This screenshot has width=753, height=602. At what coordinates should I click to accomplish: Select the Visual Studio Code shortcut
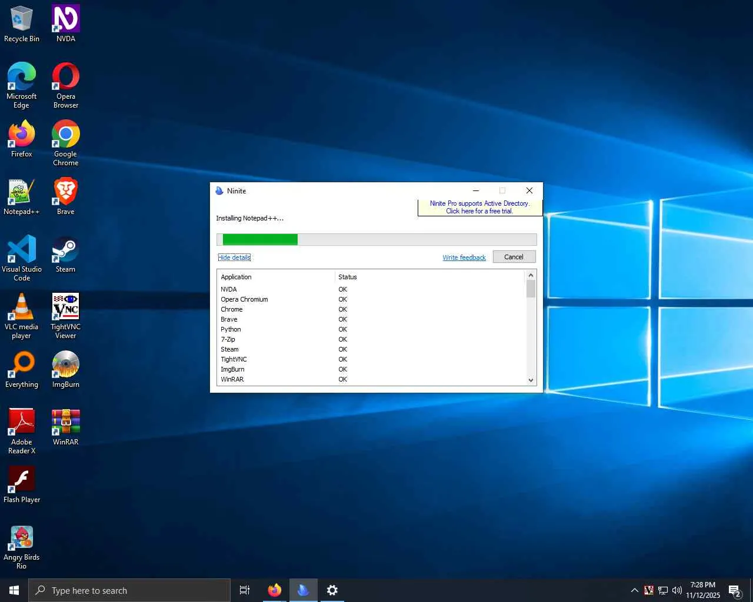(x=22, y=259)
